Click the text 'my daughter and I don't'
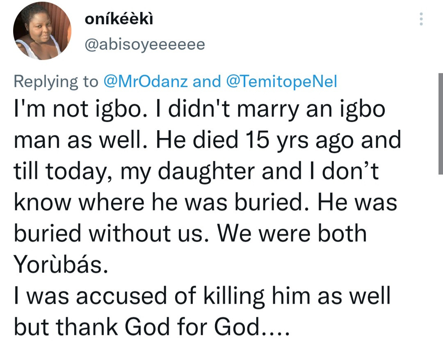The image size is (443, 346). point(249,171)
